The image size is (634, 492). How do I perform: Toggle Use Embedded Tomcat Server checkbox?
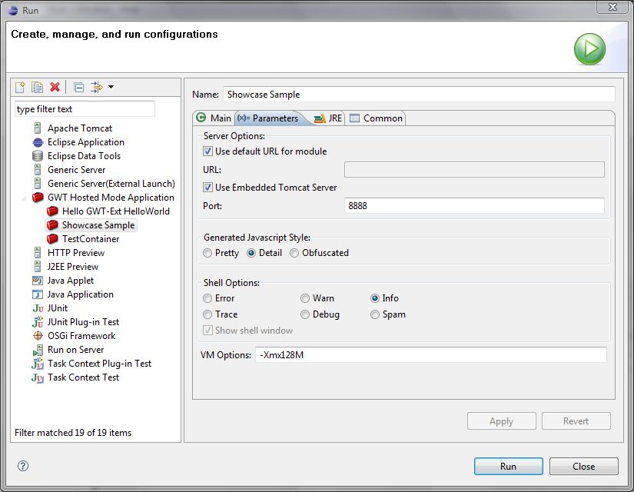pyautogui.click(x=207, y=188)
